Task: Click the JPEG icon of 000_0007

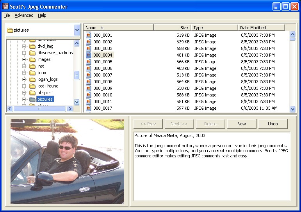Action: pyautogui.click(x=88, y=75)
